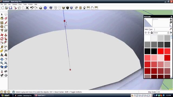Click the Erase X toolbar icon
173x97 pixels.
coord(27,8)
